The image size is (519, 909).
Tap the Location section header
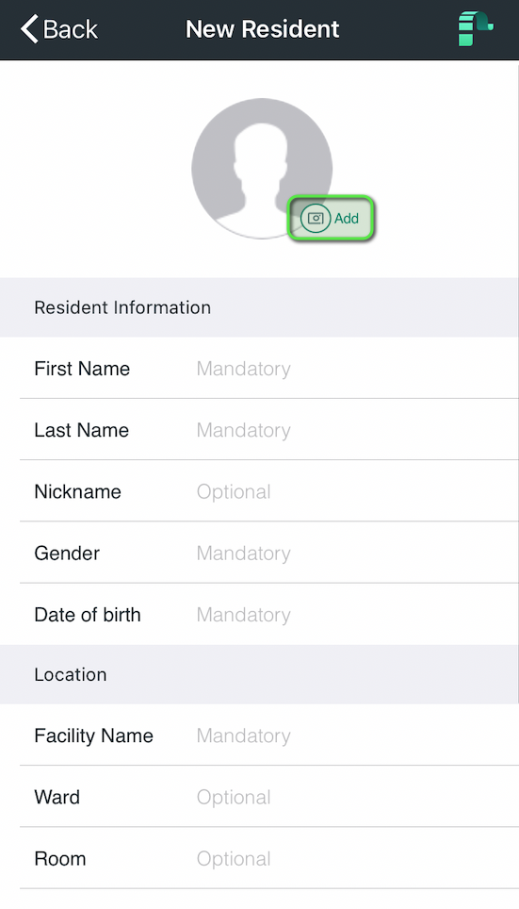tap(258, 674)
